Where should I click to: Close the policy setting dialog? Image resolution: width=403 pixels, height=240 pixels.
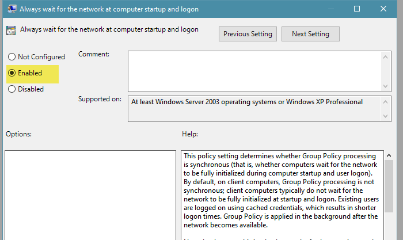383,9
